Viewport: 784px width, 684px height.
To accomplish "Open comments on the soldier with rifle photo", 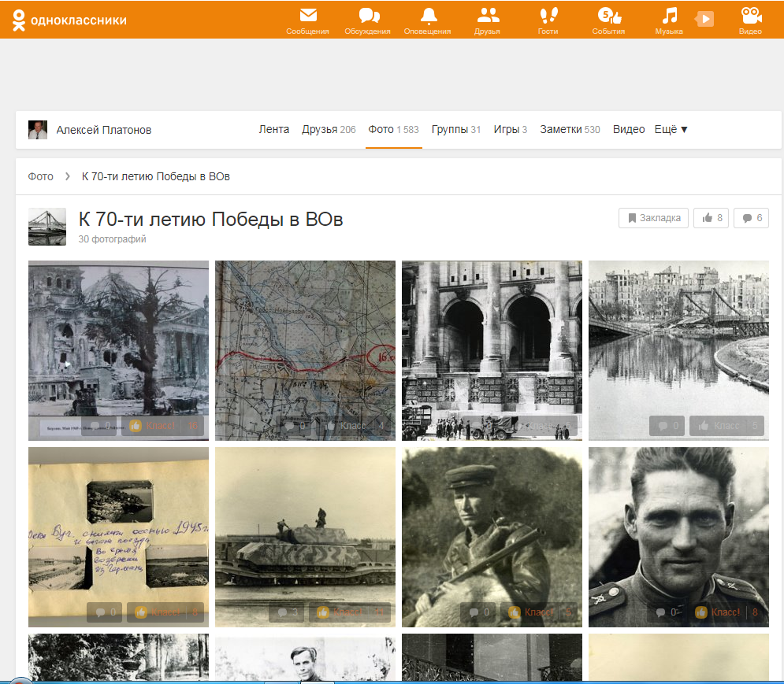I will pyautogui.click(x=477, y=612).
